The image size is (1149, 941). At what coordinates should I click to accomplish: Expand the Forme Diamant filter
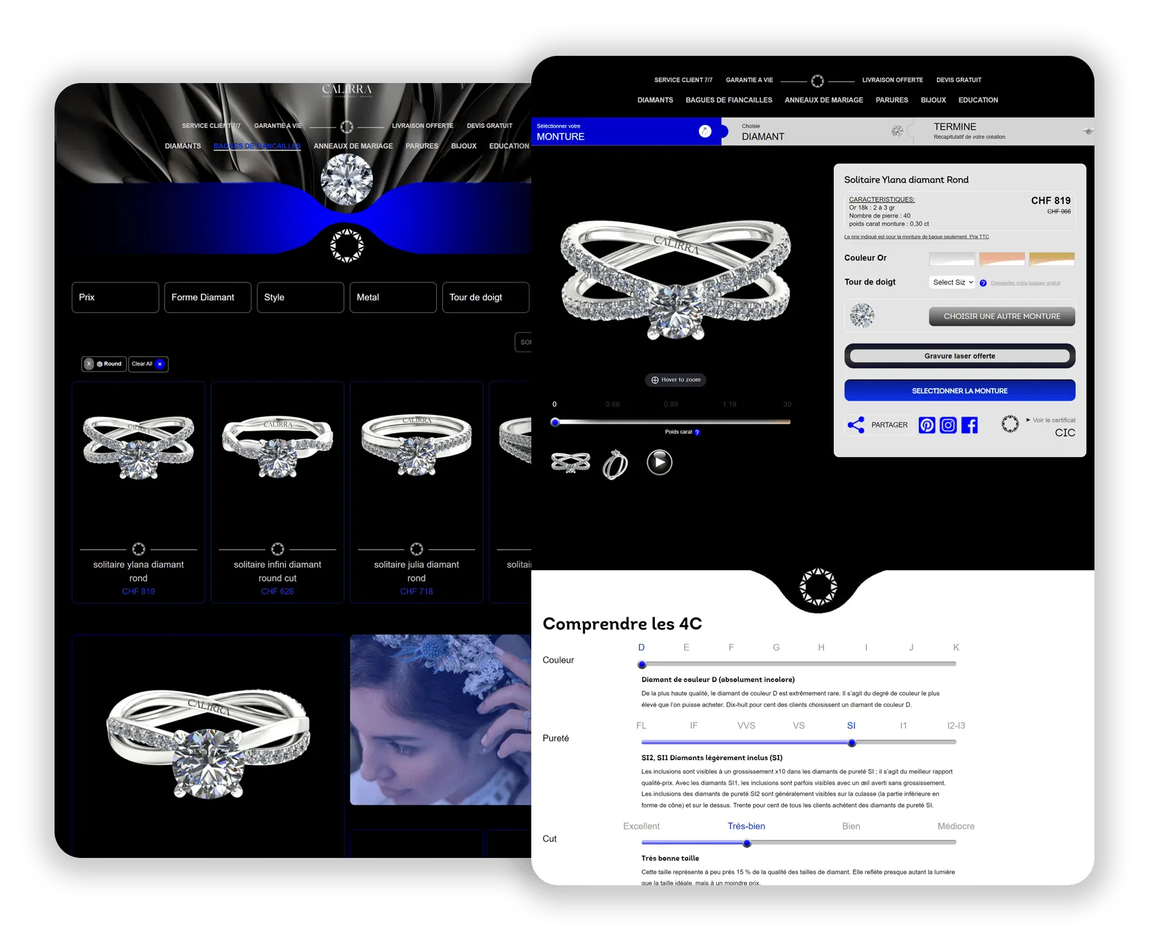tap(207, 297)
